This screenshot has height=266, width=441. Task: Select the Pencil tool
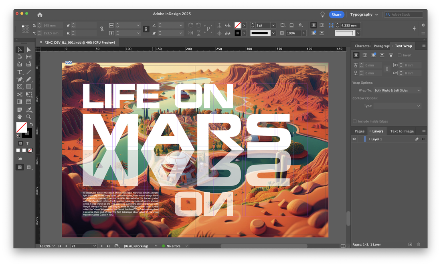[29, 79]
